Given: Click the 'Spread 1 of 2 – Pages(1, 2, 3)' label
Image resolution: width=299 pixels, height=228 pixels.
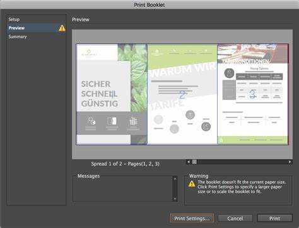Looking at the screenshot, I should (125, 164).
